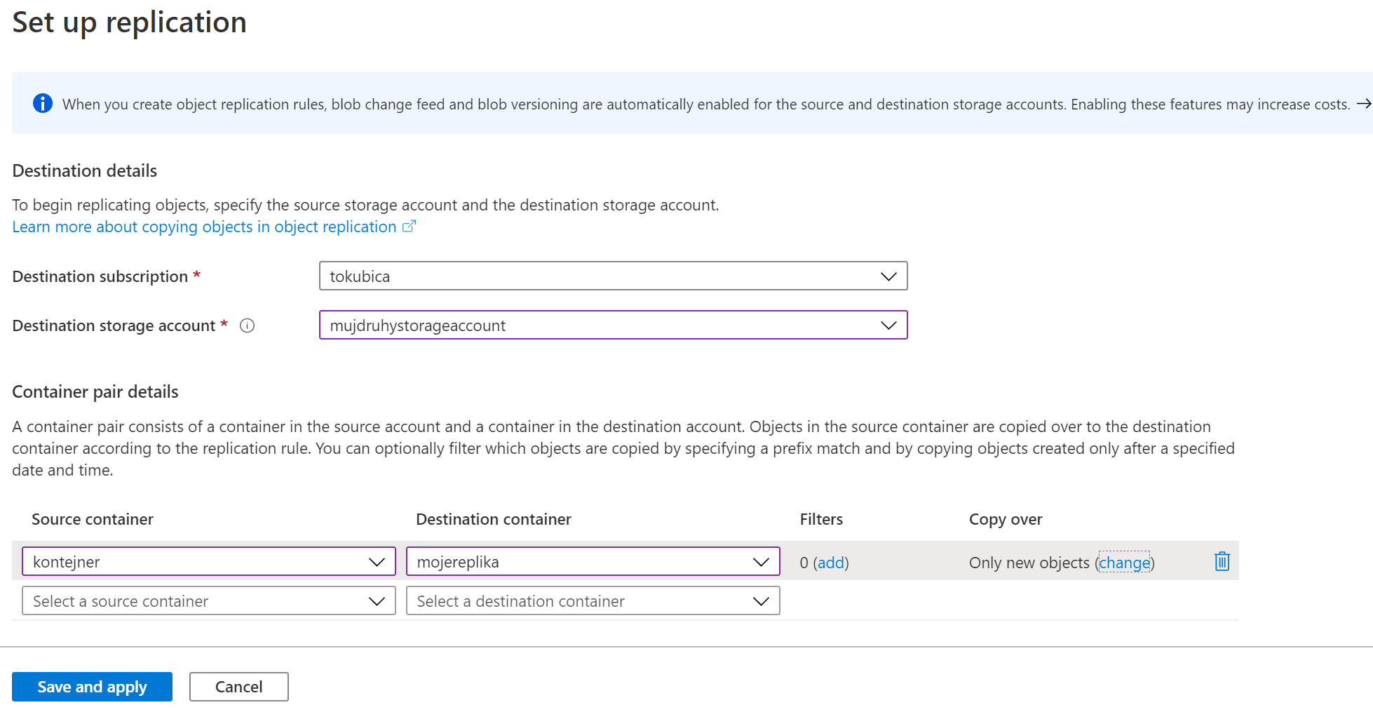Open the mujdruhystorageaccount storage account dropdown
This screenshot has width=1373, height=712.
(603, 325)
